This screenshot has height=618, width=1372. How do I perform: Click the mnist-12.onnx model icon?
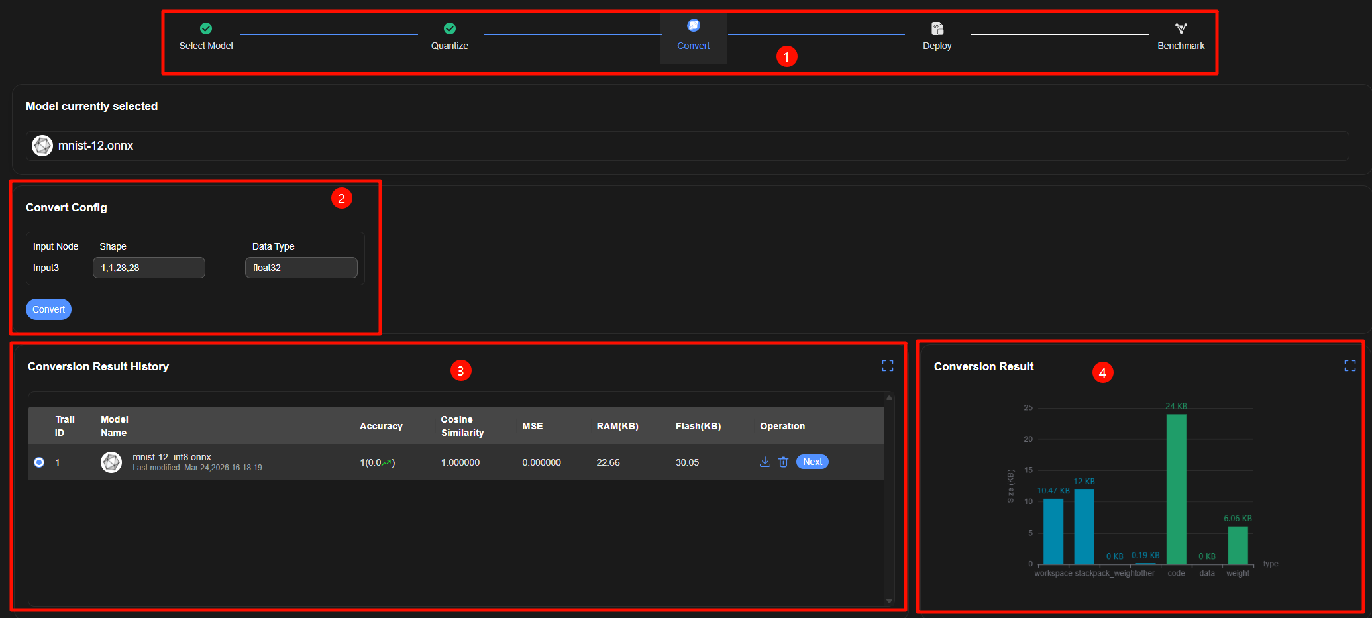click(x=42, y=146)
